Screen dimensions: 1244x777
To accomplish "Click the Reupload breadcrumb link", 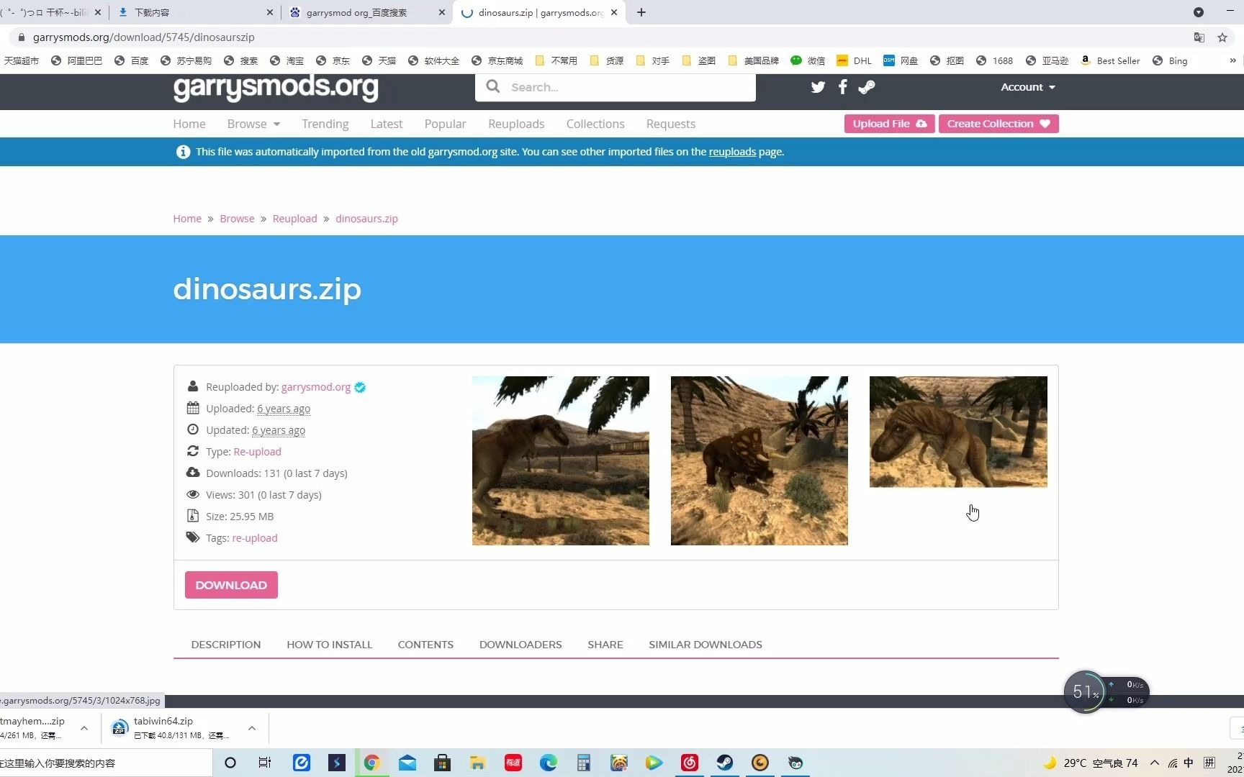I will pyautogui.click(x=294, y=219).
